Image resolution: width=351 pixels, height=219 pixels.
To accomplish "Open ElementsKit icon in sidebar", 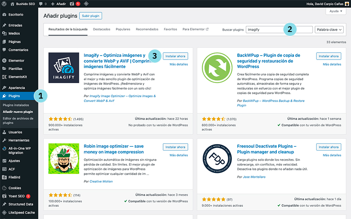I will (4, 77).
